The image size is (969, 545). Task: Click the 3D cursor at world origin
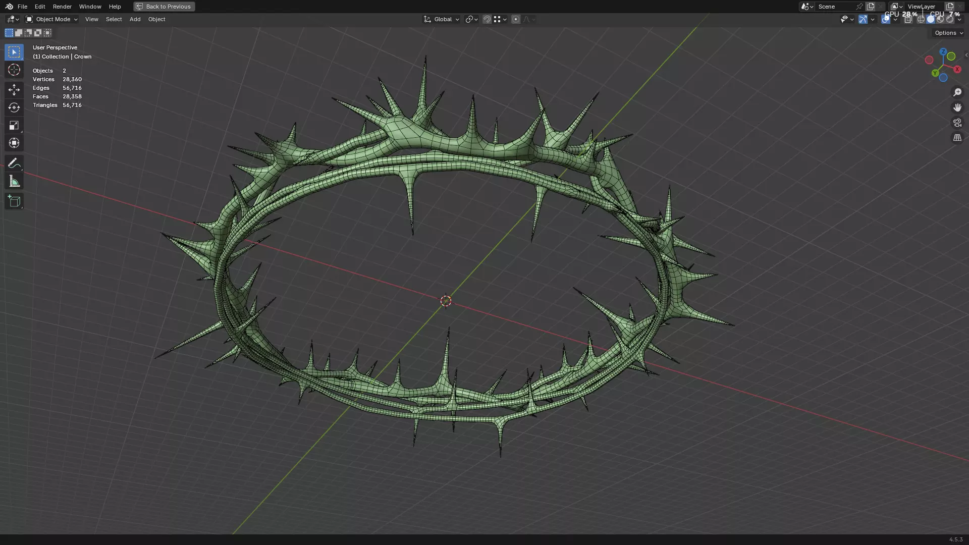(446, 301)
